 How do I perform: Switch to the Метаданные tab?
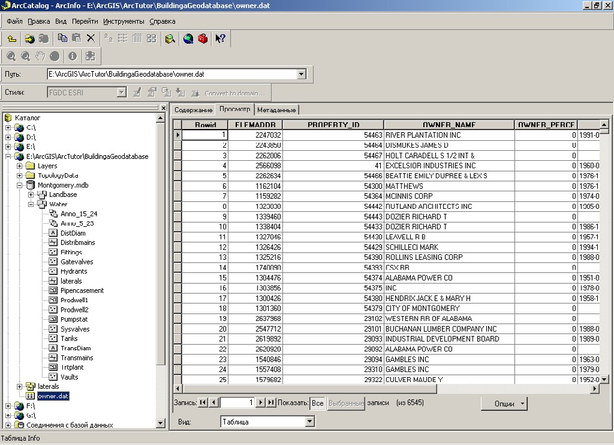tap(277, 110)
